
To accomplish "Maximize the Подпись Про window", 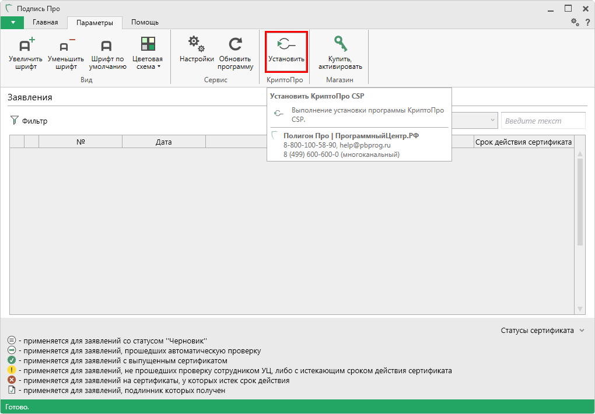I will point(568,9).
